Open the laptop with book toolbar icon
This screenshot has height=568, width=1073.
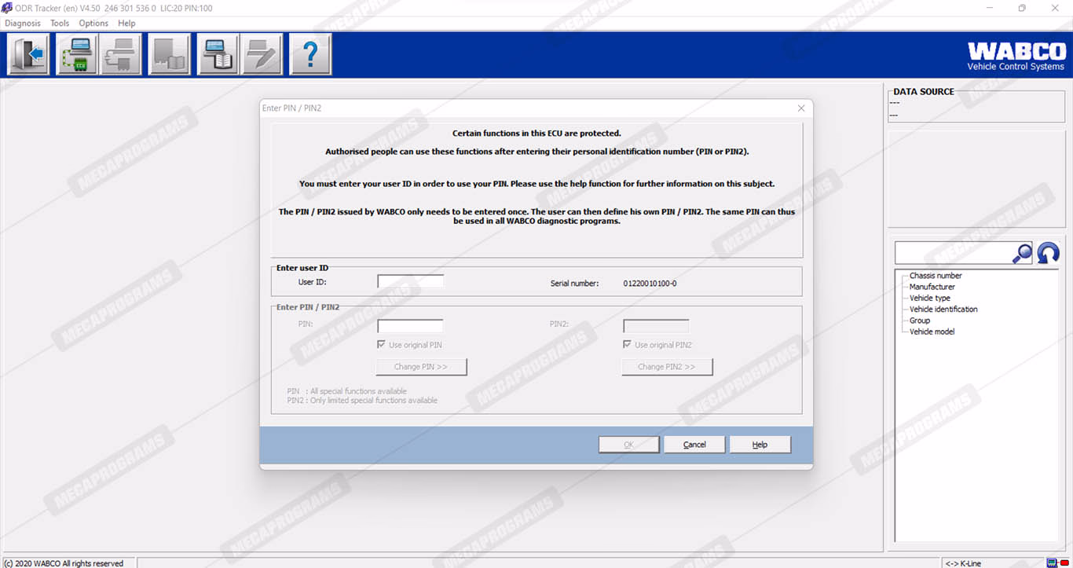218,54
